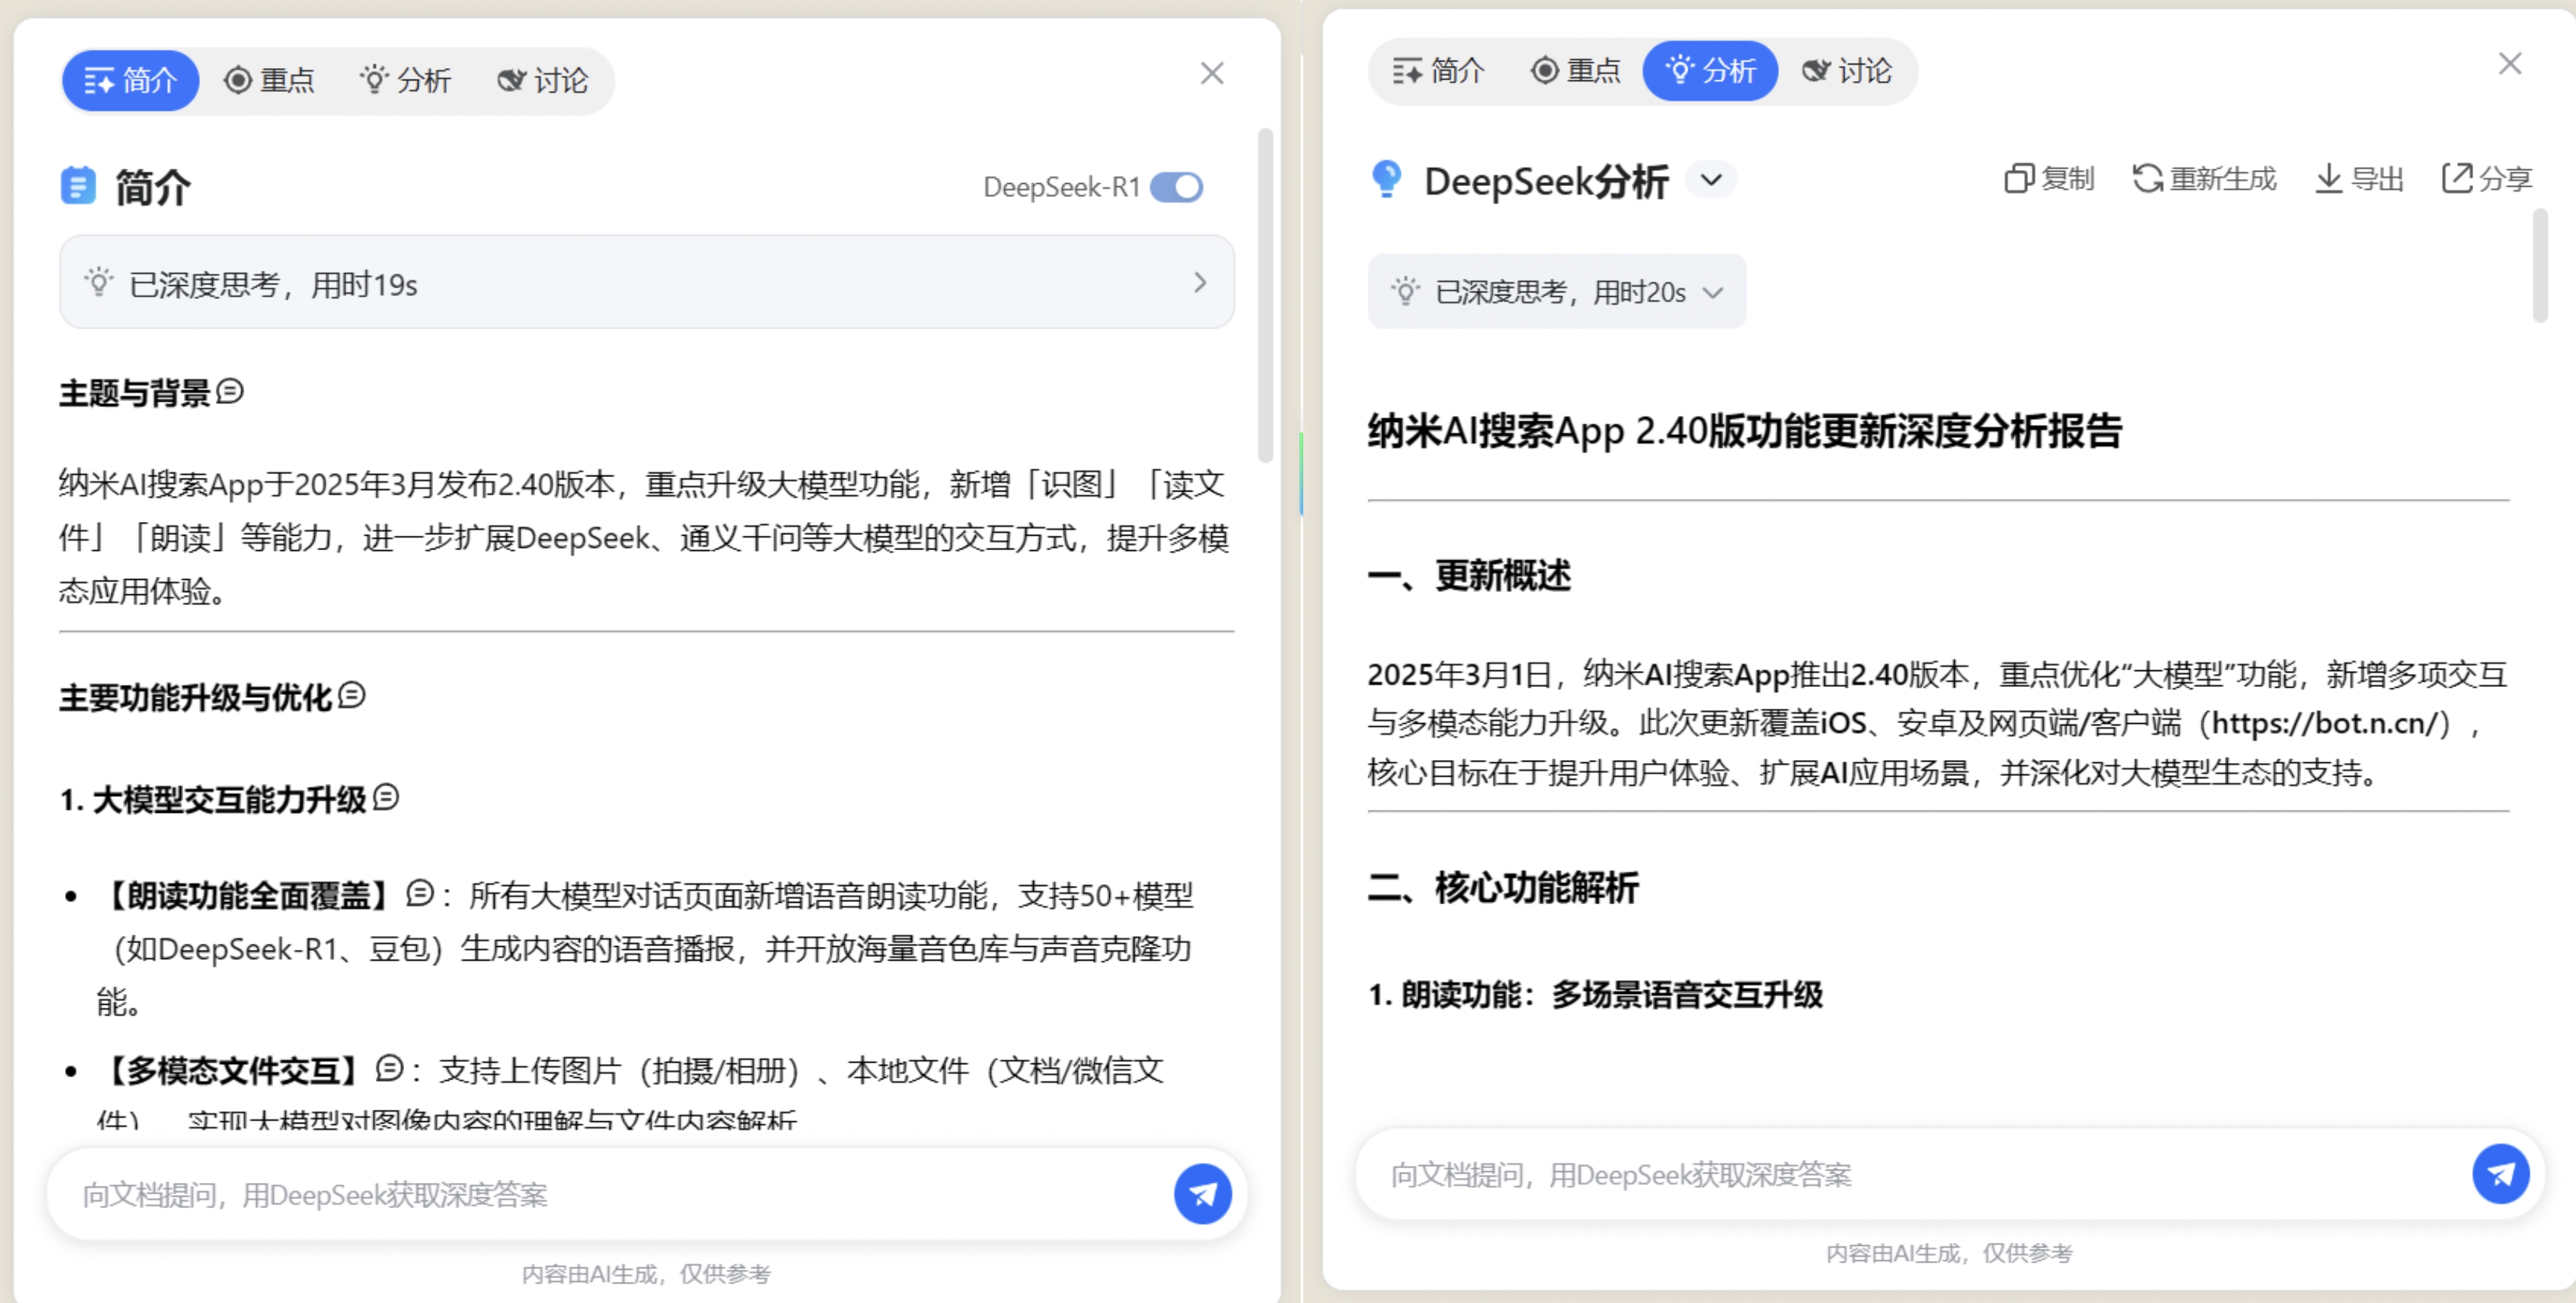The height and width of the screenshot is (1303, 2576).
Task: Expand 已深度思考 用时20s thinking dropdown
Action: click(x=1556, y=291)
